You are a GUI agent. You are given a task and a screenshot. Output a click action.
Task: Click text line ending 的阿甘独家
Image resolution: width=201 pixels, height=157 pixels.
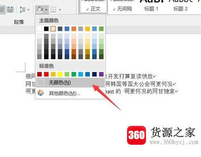coord(142,91)
